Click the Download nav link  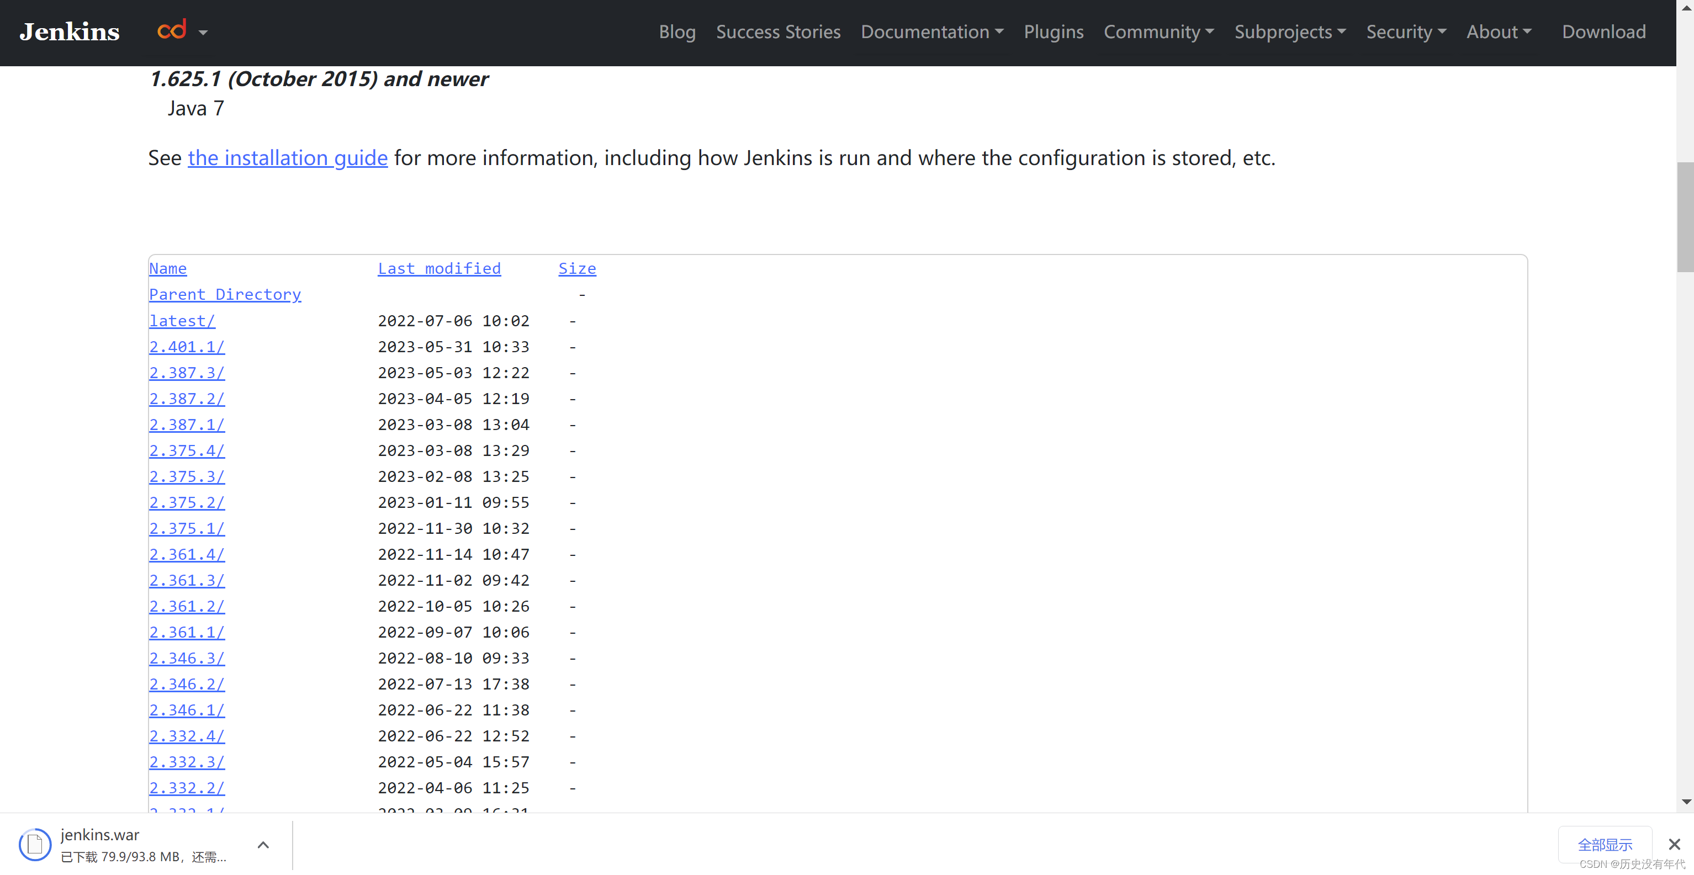(x=1603, y=31)
